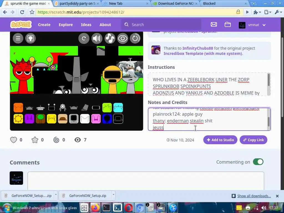Select the lime green character icon
This screenshot has height=213, width=284.
pyautogui.click(x=107, y=108)
